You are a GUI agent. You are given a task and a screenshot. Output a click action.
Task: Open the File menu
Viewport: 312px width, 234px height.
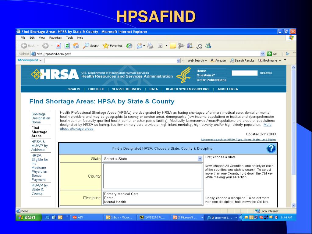(23, 37)
